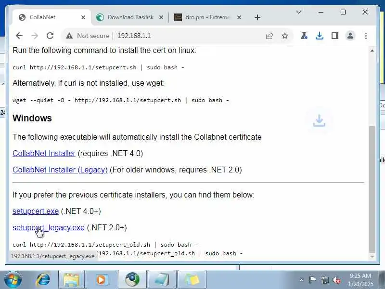Viewport: 385px width, 289px height.
Task: Toggle the browser side panel
Action: (x=335, y=36)
